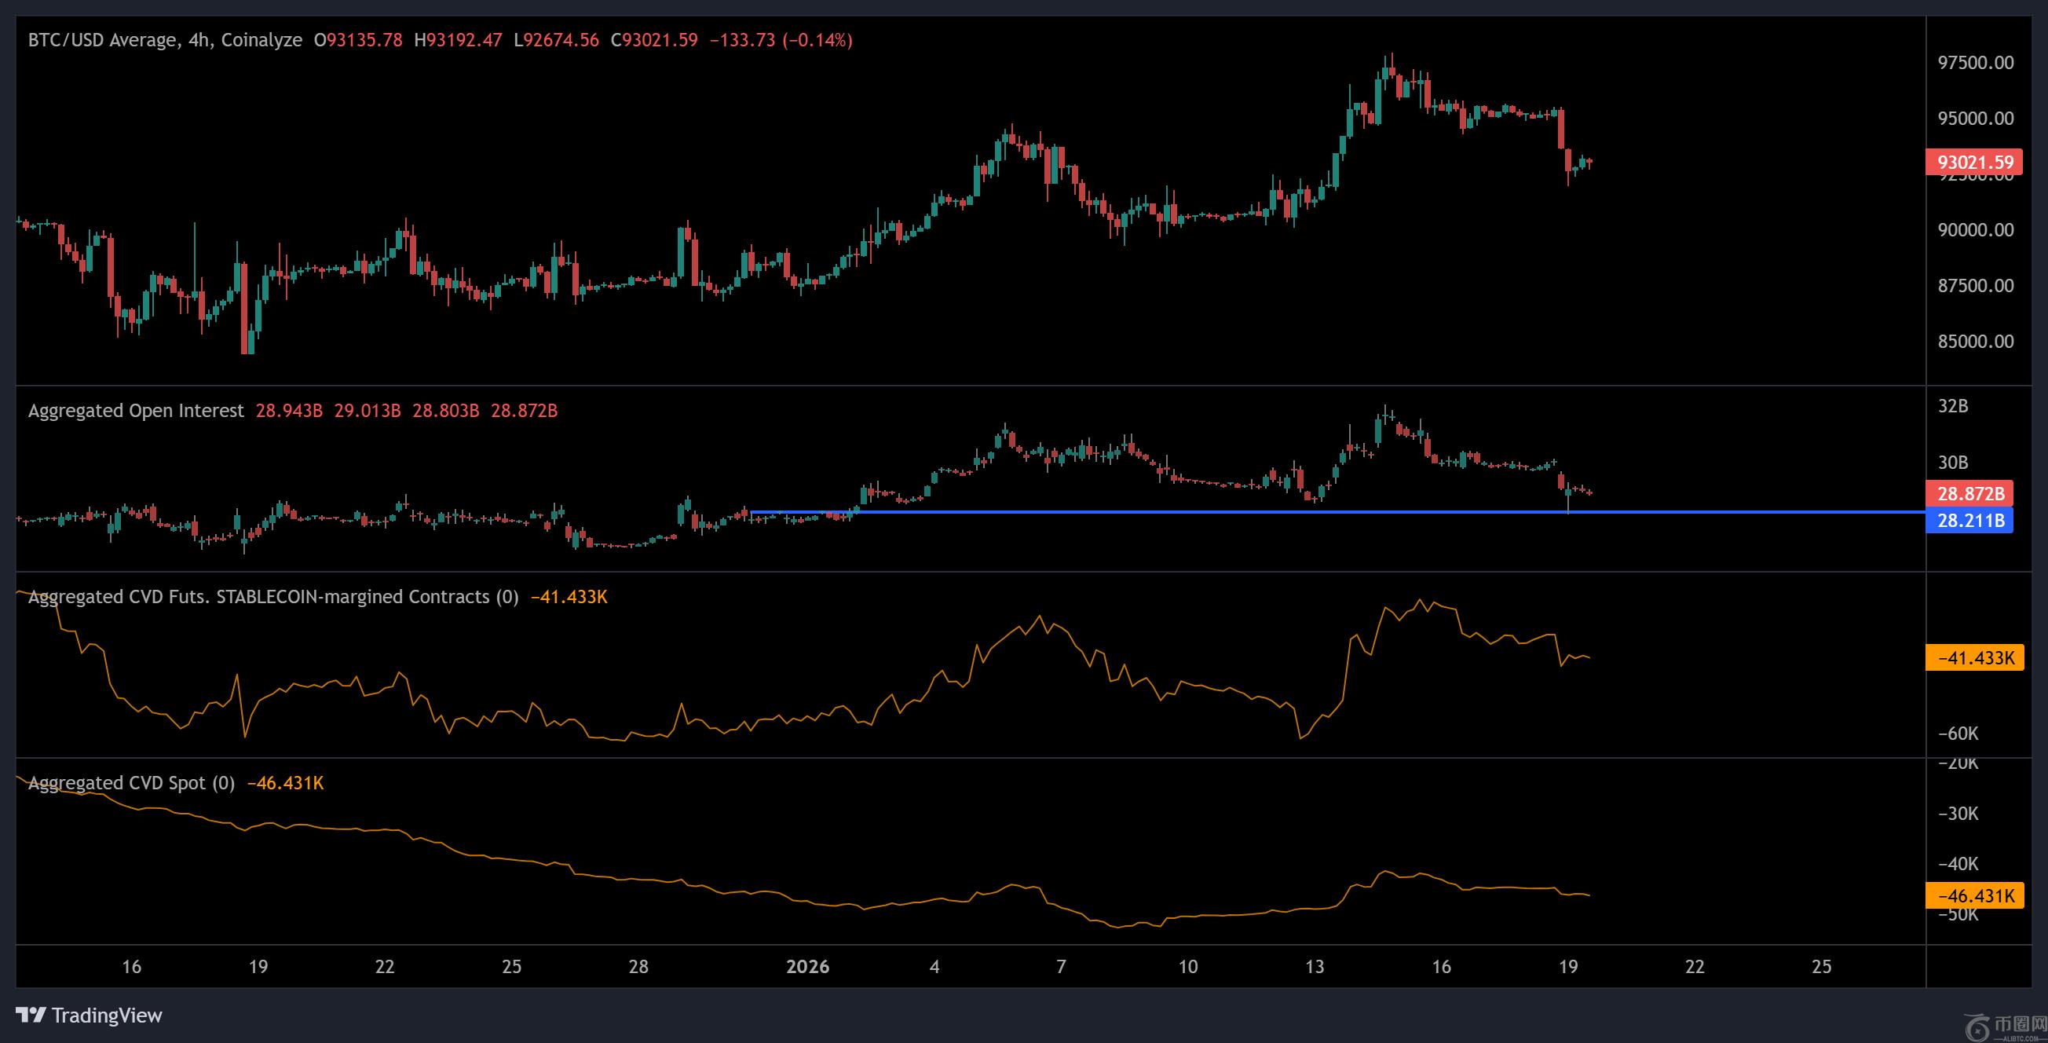Click the -60K futures CVD axis label
2048x1043 pixels.
(x=1958, y=734)
